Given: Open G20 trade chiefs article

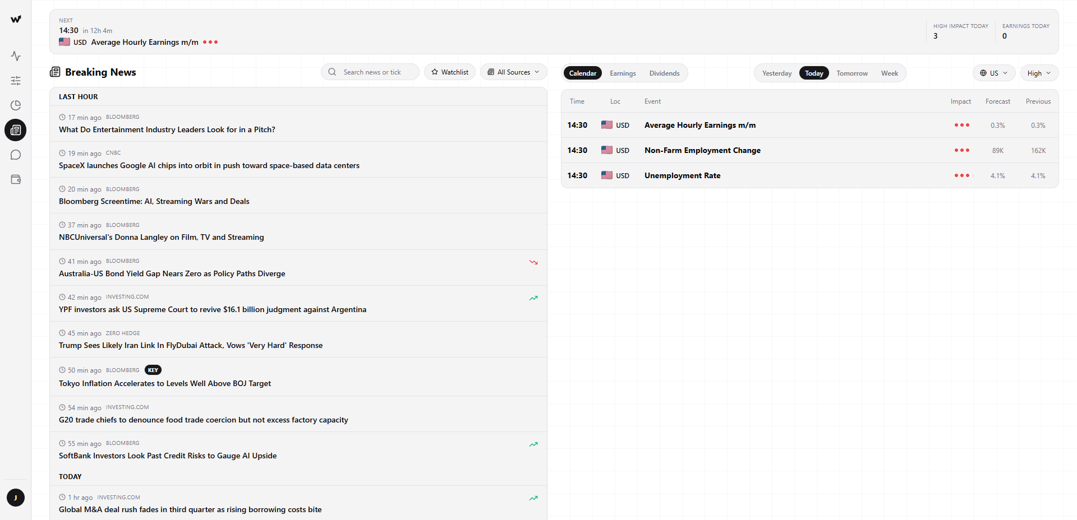Looking at the screenshot, I should tap(298, 414).
